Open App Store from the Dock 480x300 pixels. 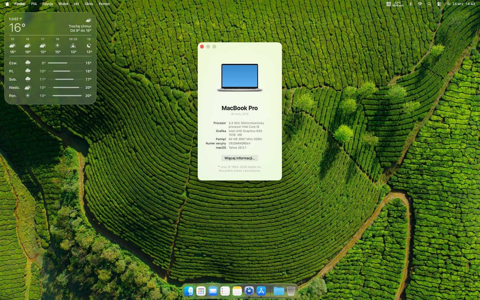261,291
